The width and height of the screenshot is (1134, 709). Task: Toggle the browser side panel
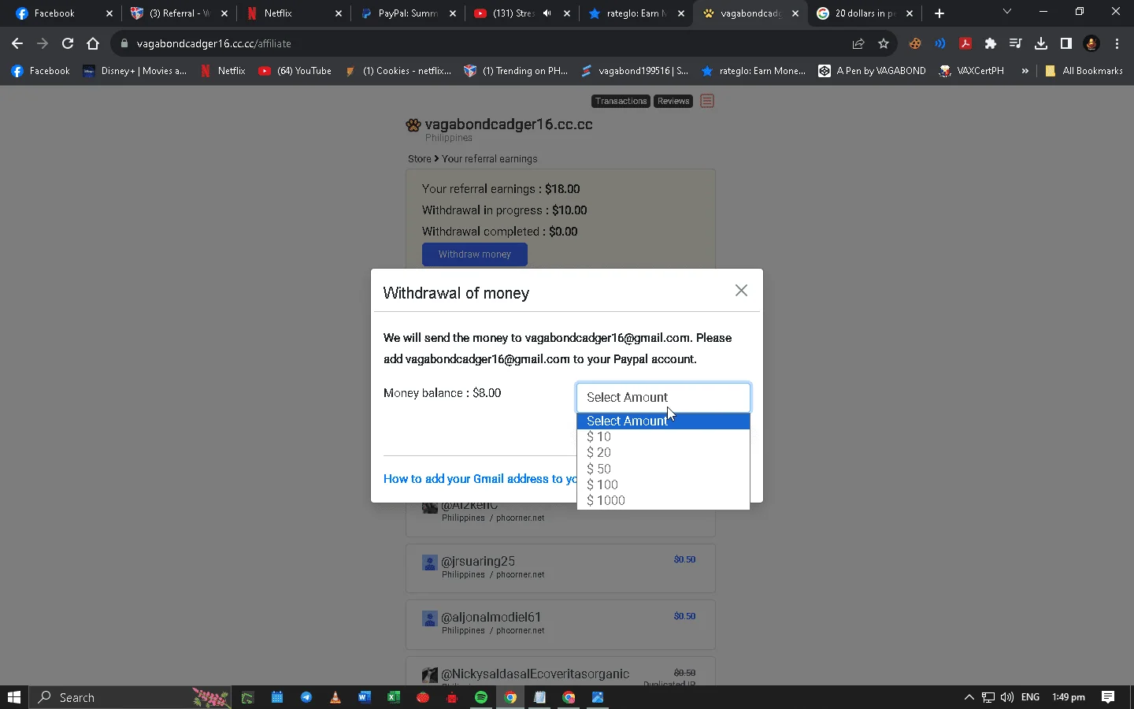point(1066,43)
